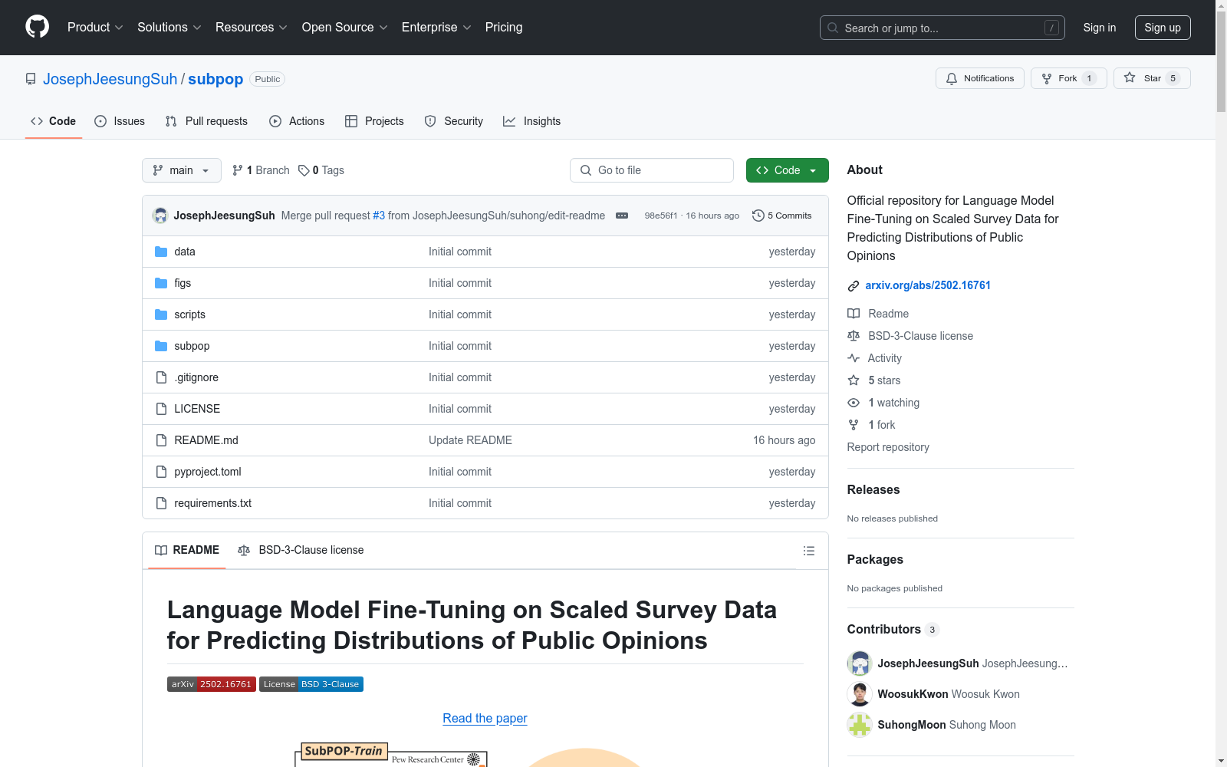
Task: Click the README.md file icon
Action: pos(161,440)
